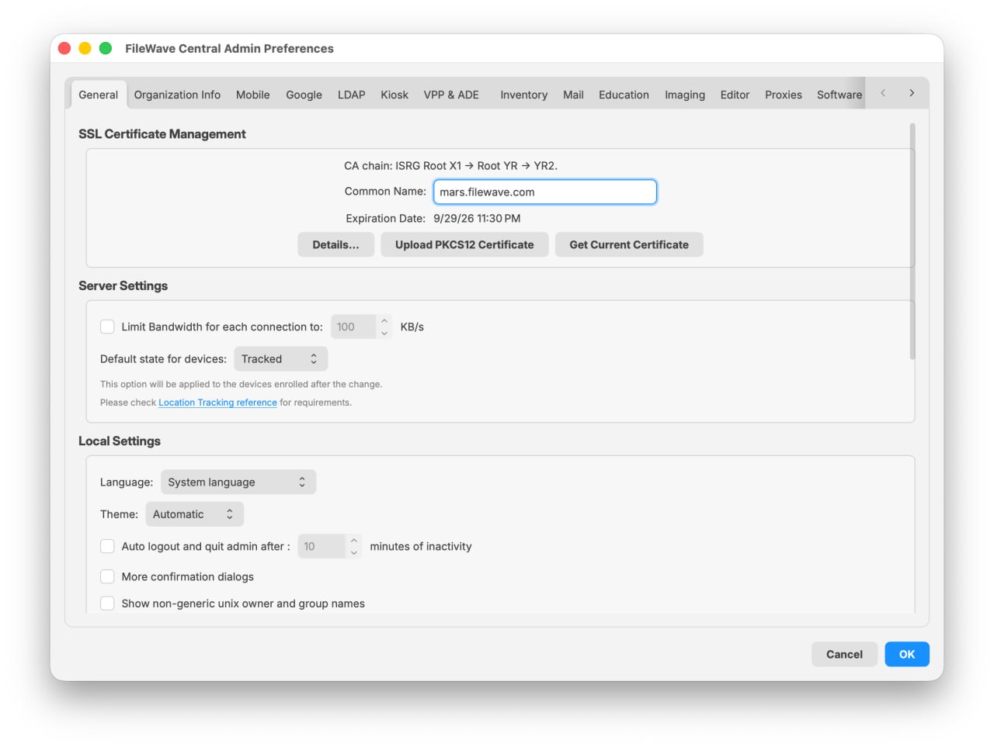Screen dimensions: 994x747
Task: Click the CA chain ISRG Root X1 text
Action: (x=450, y=165)
